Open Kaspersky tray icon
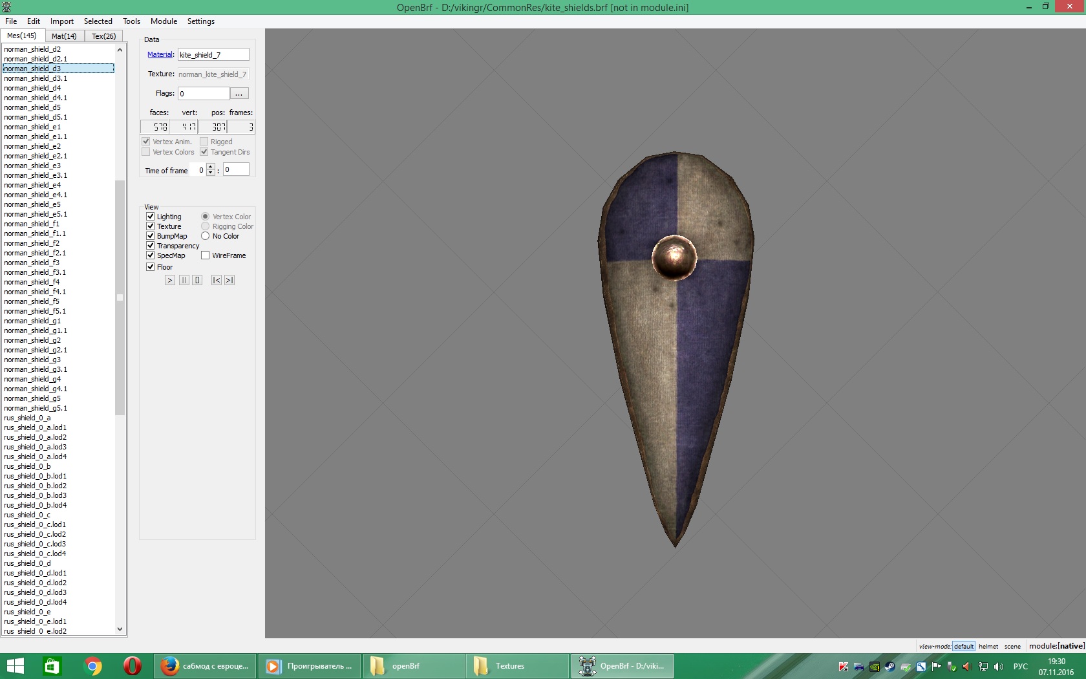The height and width of the screenshot is (679, 1086). pos(844,666)
